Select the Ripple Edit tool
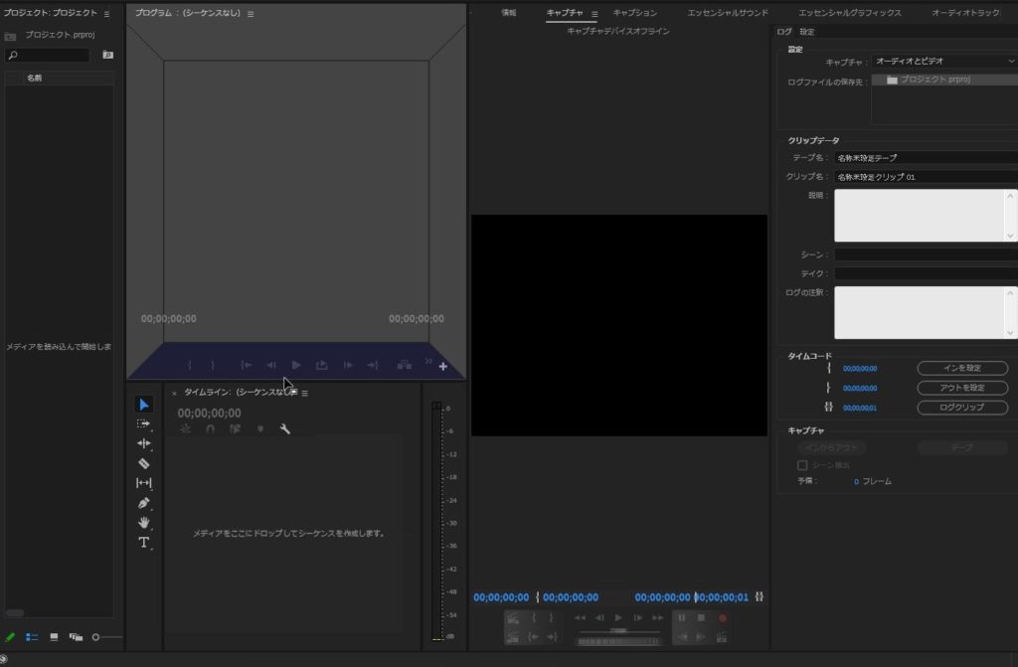 144,443
